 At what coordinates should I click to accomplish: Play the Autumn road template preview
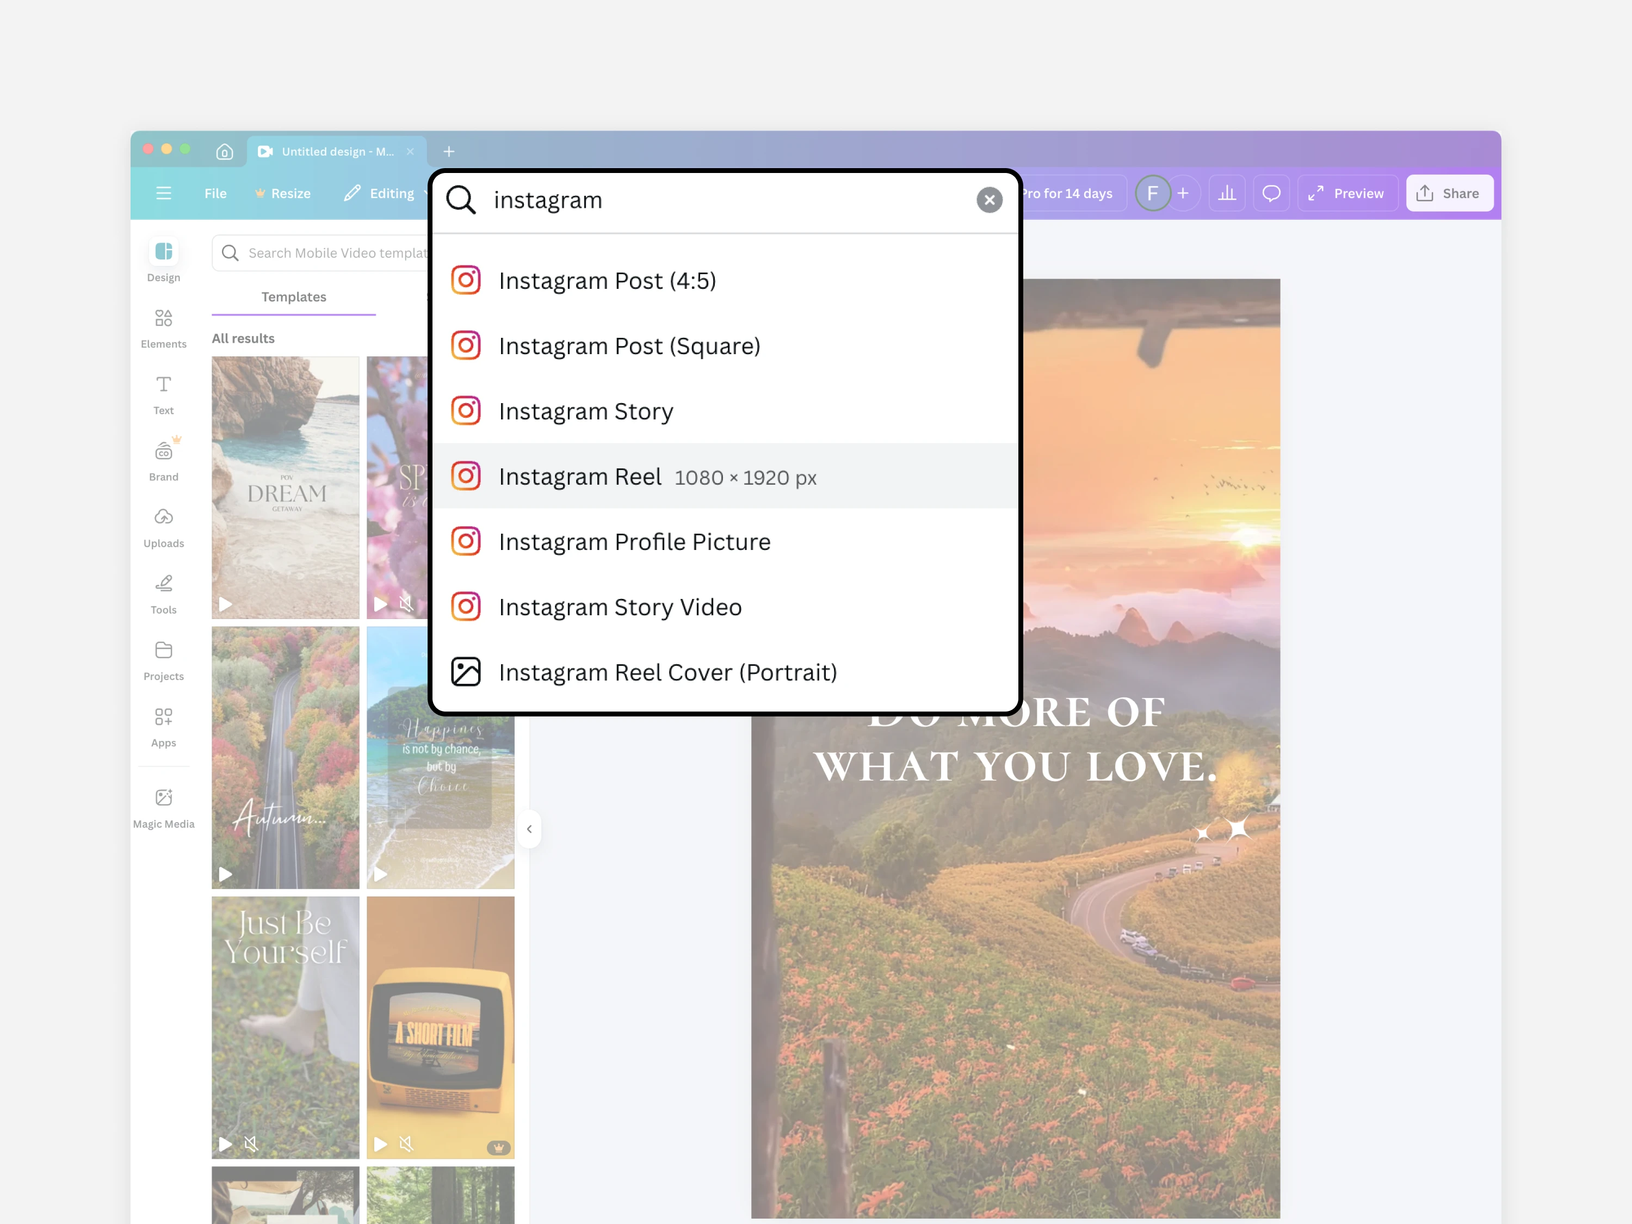[x=225, y=874]
